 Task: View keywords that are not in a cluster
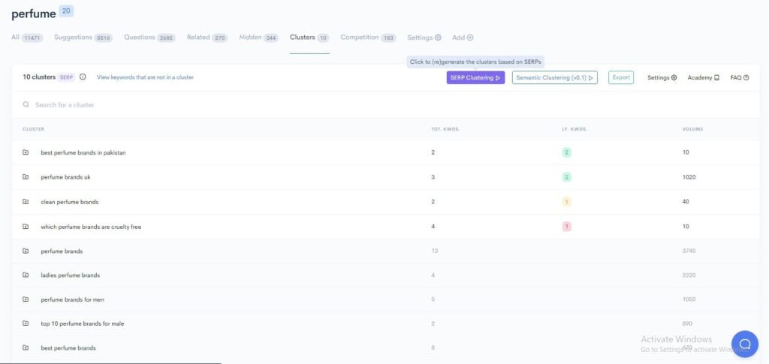click(x=145, y=77)
